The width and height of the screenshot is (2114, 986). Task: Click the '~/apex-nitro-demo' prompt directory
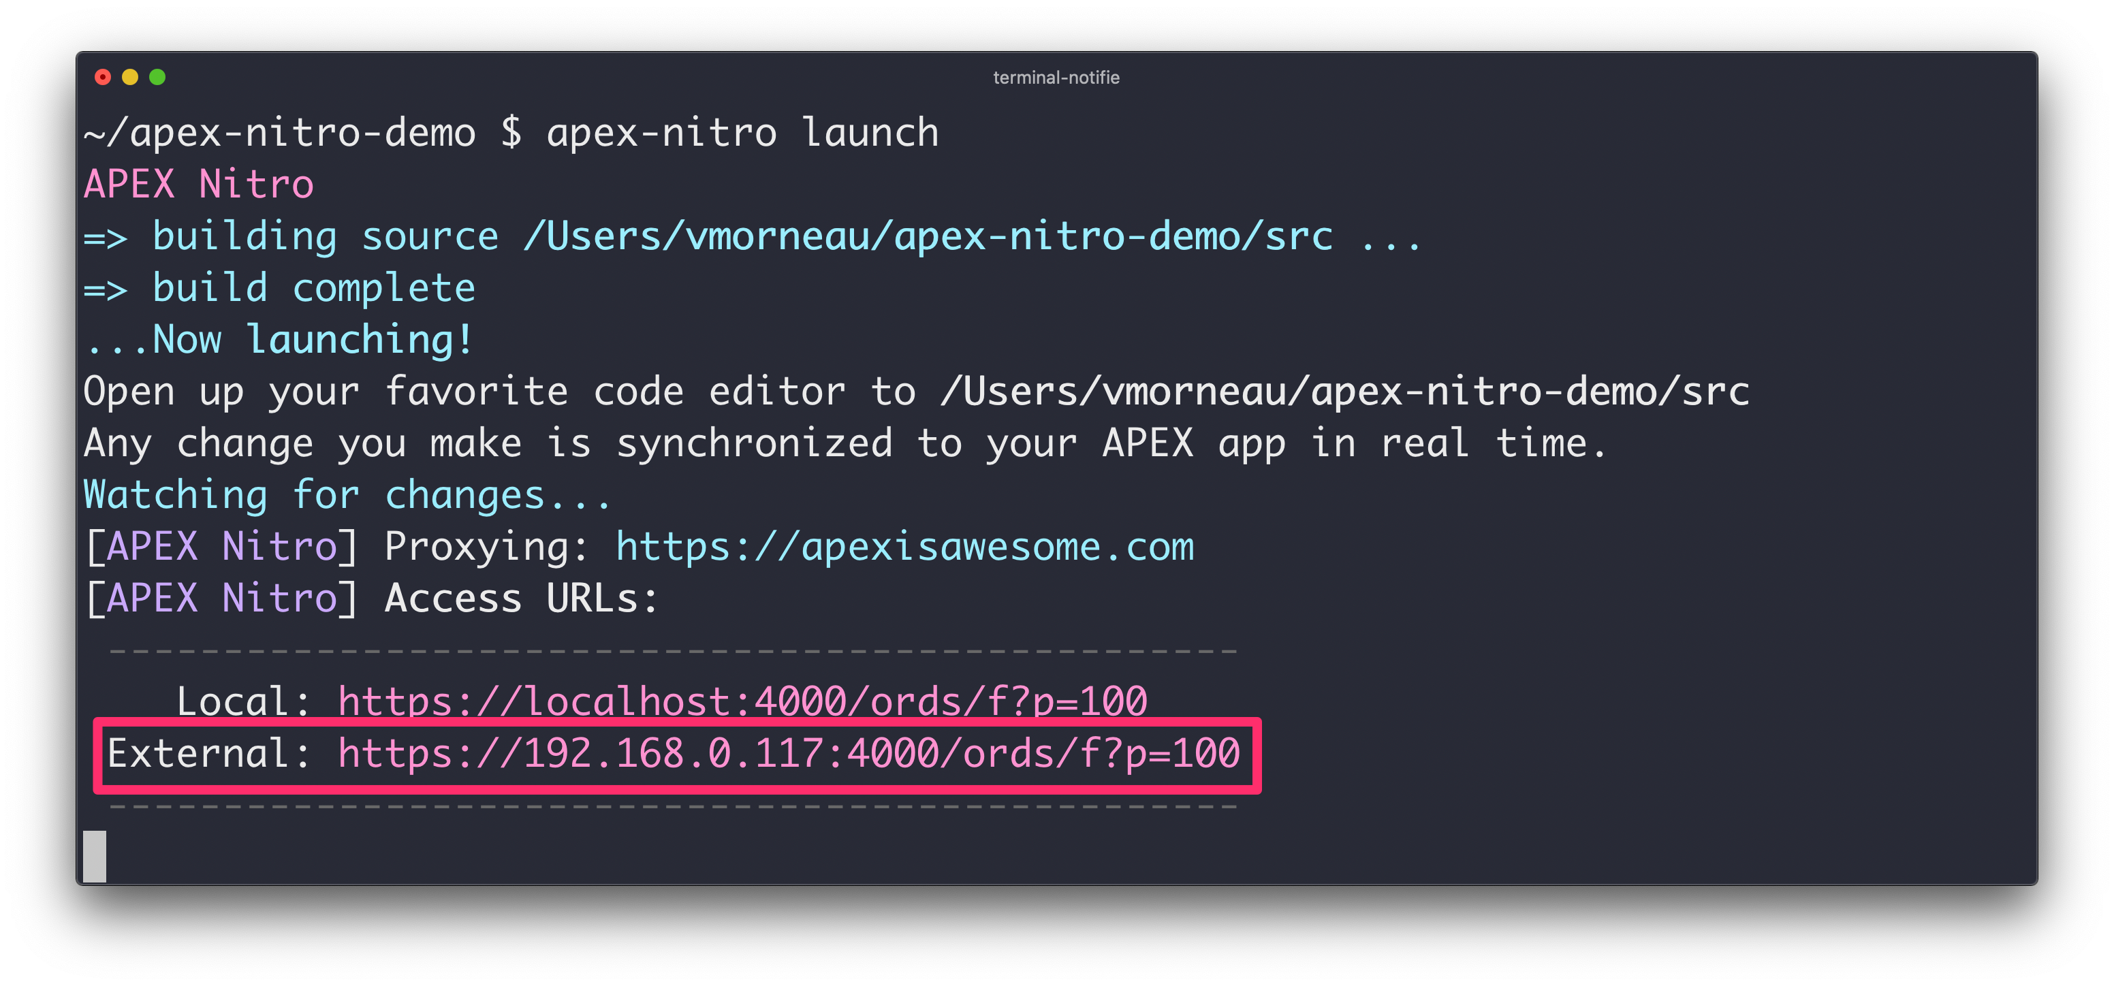pos(279,133)
